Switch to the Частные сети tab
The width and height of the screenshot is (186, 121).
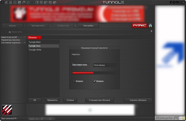38,25
